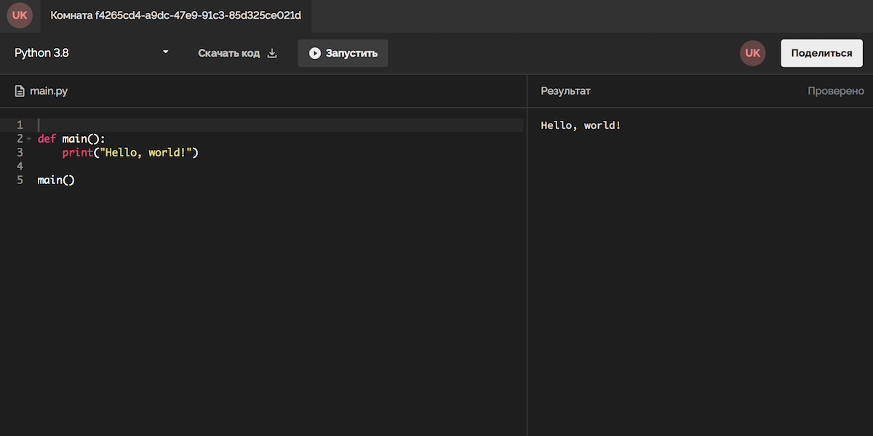Open the Python 3.8 language dropdown
This screenshot has height=436, width=873.
(91, 53)
